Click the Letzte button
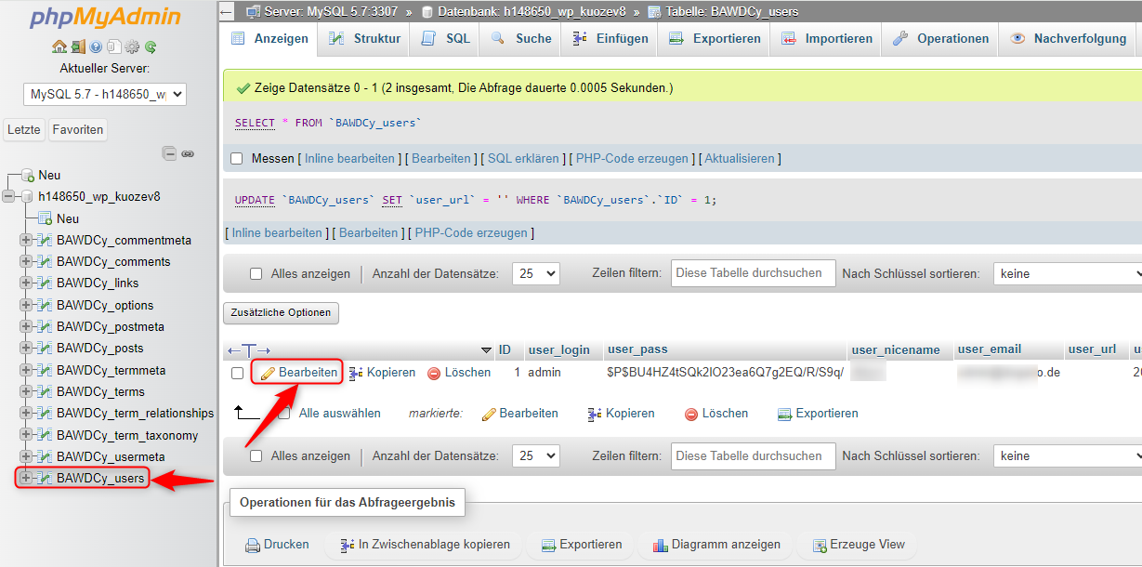The width and height of the screenshot is (1142, 567). coord(24,130)
